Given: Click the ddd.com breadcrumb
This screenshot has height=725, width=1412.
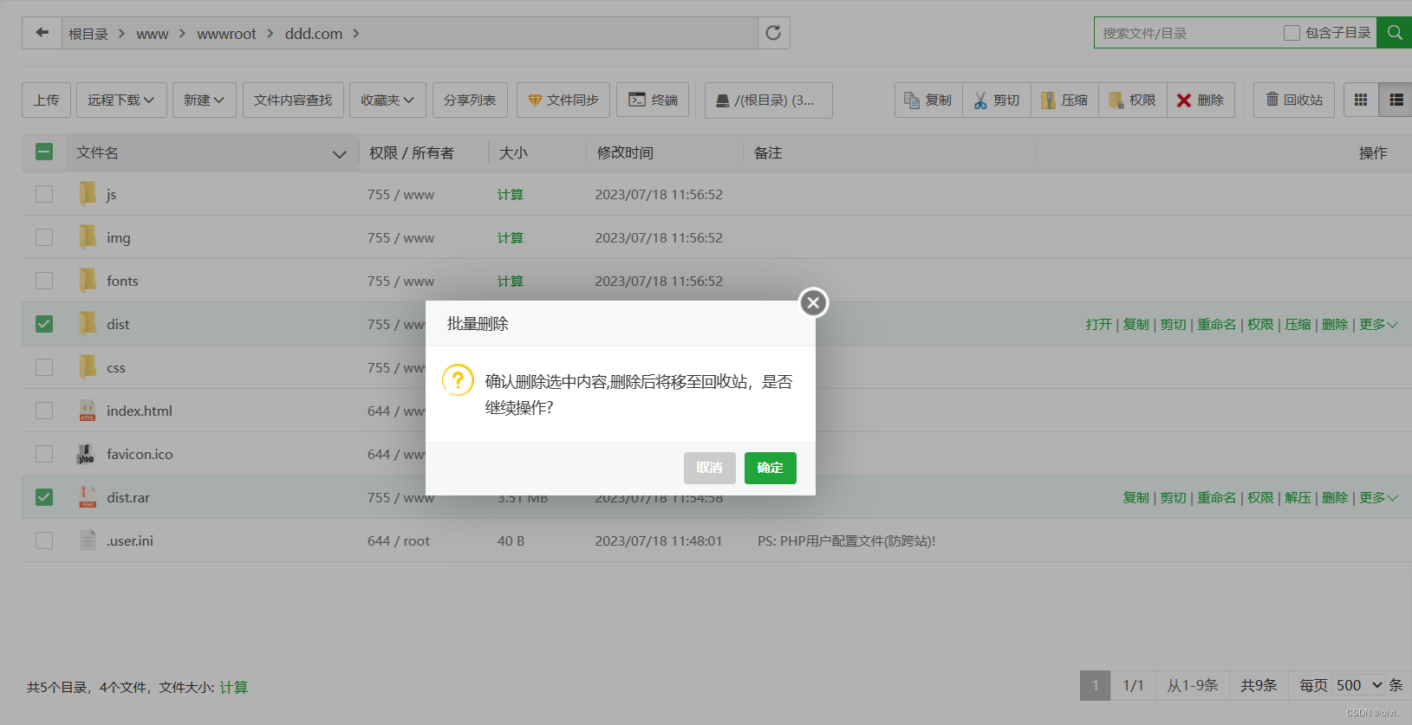Looking at the screenshot, I should coord(314,34).
